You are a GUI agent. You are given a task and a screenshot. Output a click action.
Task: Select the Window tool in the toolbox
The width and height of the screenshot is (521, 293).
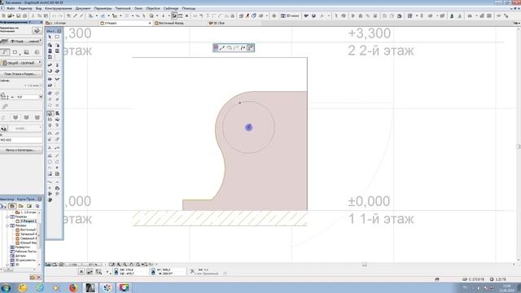(57, 51)
